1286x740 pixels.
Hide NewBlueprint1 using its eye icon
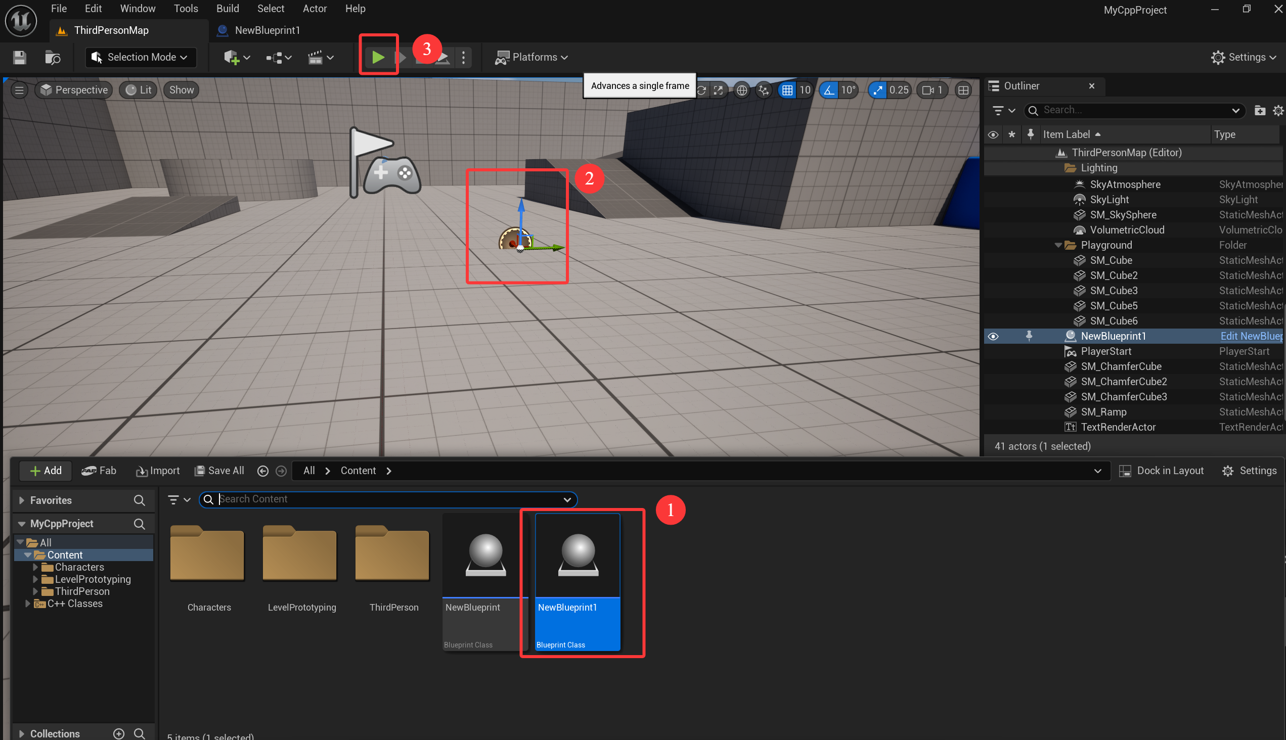[993, 337]
